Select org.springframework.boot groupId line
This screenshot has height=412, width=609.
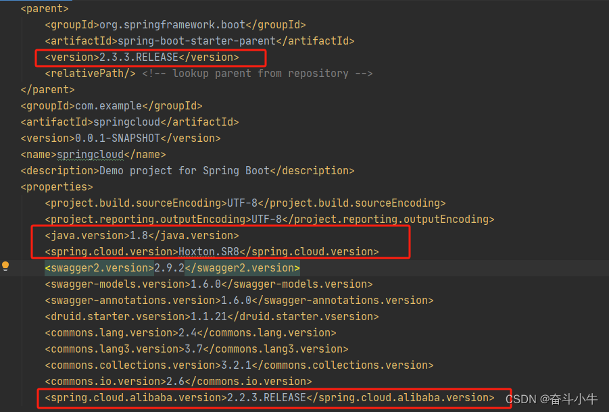point(175,25)
